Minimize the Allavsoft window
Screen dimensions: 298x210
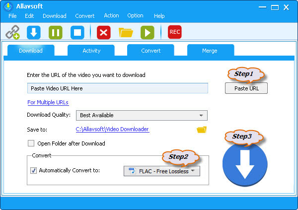click(262, 7)
